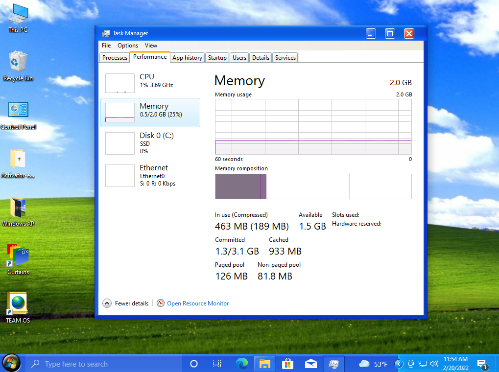Open the This PC desktop icon
Viewport: 499px width, 372px height.
[x=18, y=19]
